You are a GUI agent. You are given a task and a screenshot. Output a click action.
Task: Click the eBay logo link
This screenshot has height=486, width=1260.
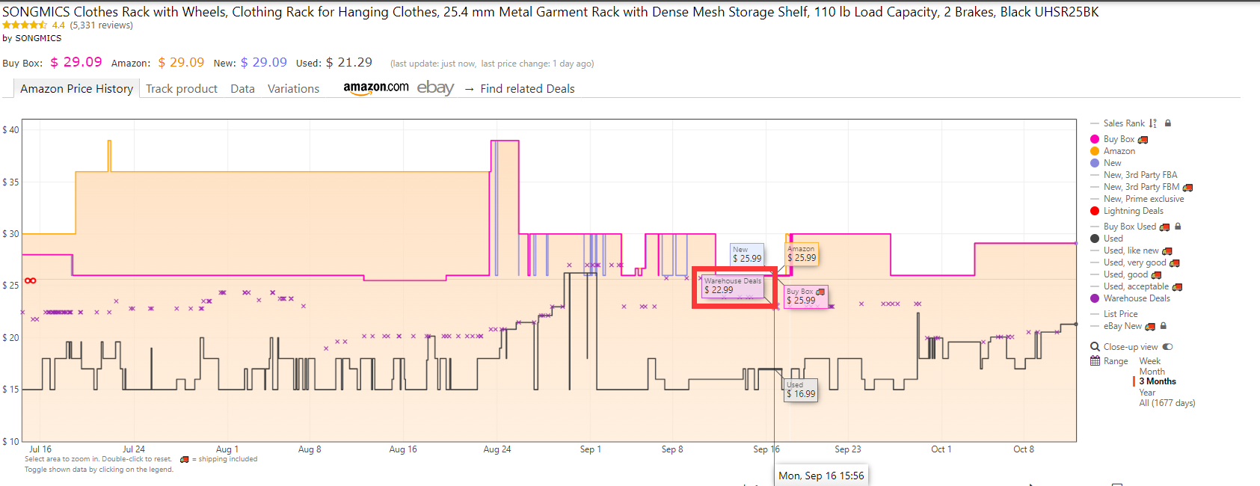pyautogui.click(x=435, y=87)
